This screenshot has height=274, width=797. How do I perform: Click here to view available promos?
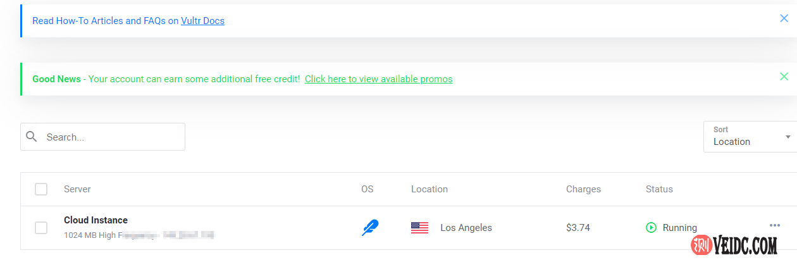(x=378, y=79)
